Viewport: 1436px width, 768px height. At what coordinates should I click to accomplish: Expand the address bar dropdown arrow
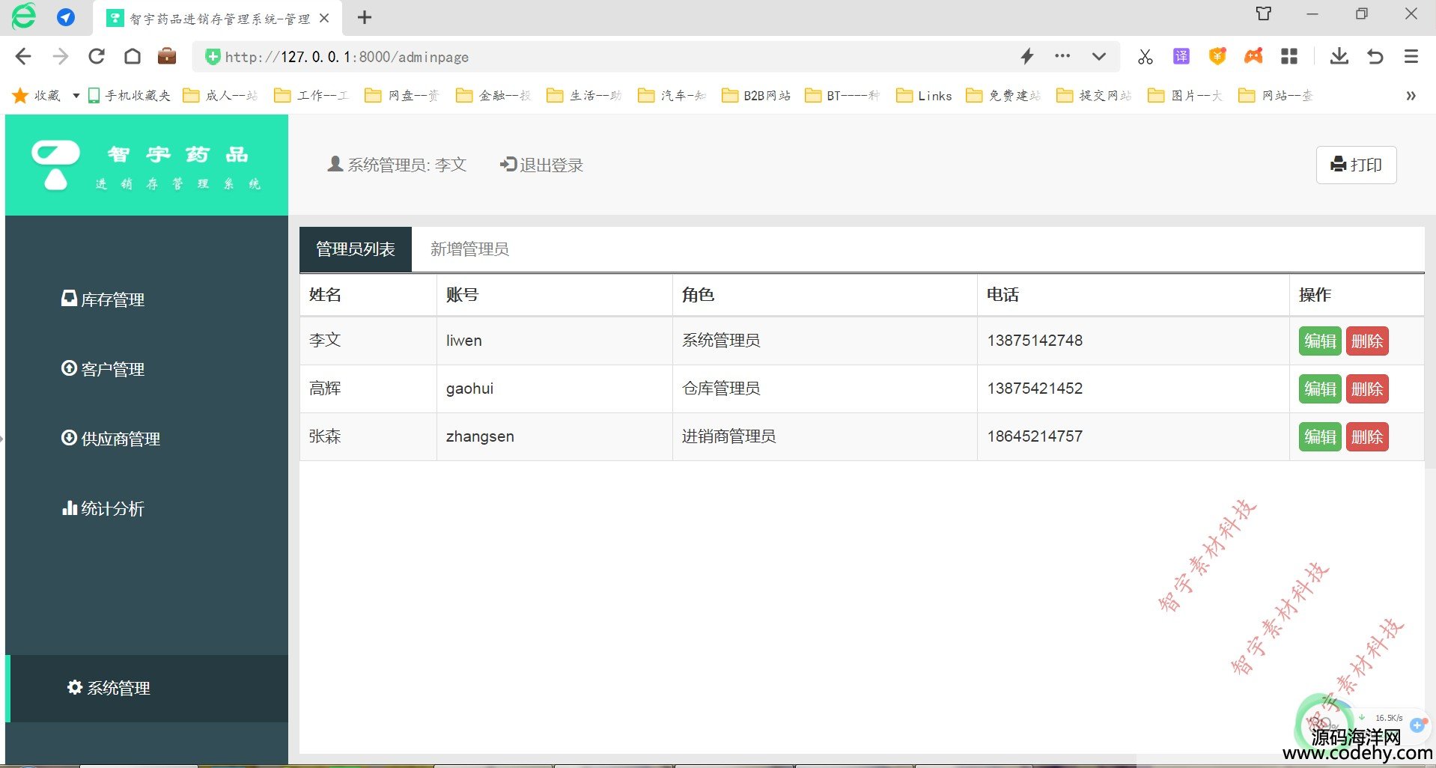click(x=1098, y=57)
